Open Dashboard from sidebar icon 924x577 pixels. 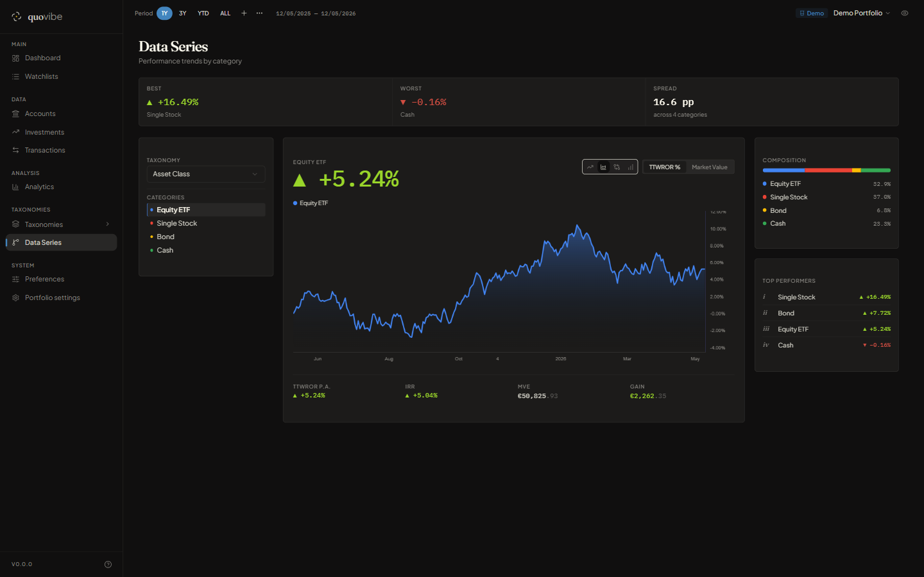(x=15, y=58)
